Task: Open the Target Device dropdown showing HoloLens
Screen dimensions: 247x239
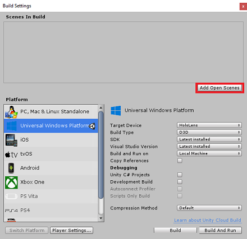Action: [x=209, y=125]
